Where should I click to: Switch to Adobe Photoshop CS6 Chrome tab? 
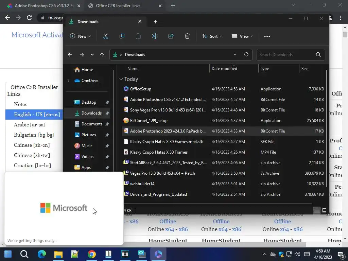tap(43, 6)
